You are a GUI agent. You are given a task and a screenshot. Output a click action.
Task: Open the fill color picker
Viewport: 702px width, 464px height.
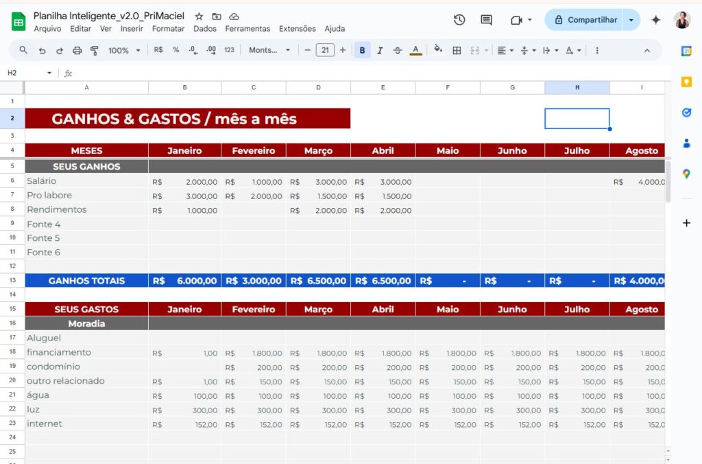(438, 49)
